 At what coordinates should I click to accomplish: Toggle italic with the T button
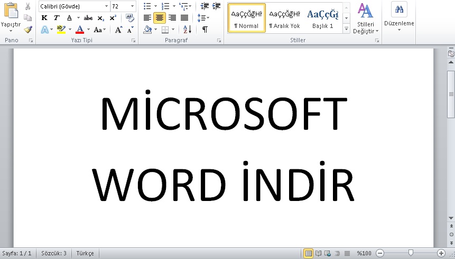(x=57, y=18)
